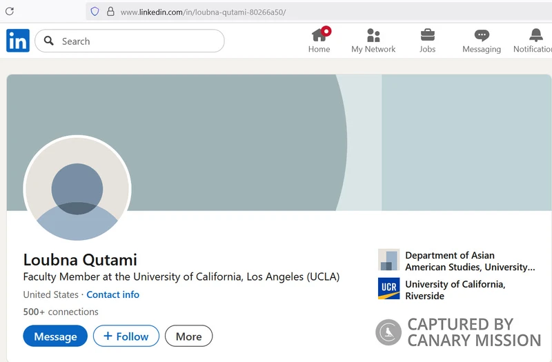Open My Network in the nav bar

(x=373, y=41)
